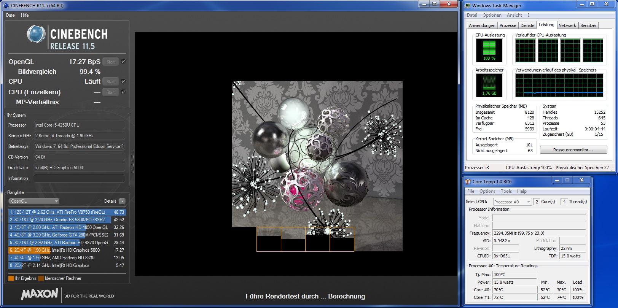
Task: Open the Optionen menu in Task-Manager
Action: tap(492, 15)
